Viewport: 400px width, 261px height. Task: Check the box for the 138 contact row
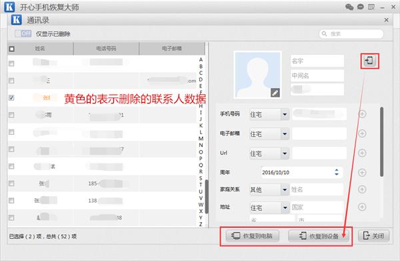click(11, 200)
